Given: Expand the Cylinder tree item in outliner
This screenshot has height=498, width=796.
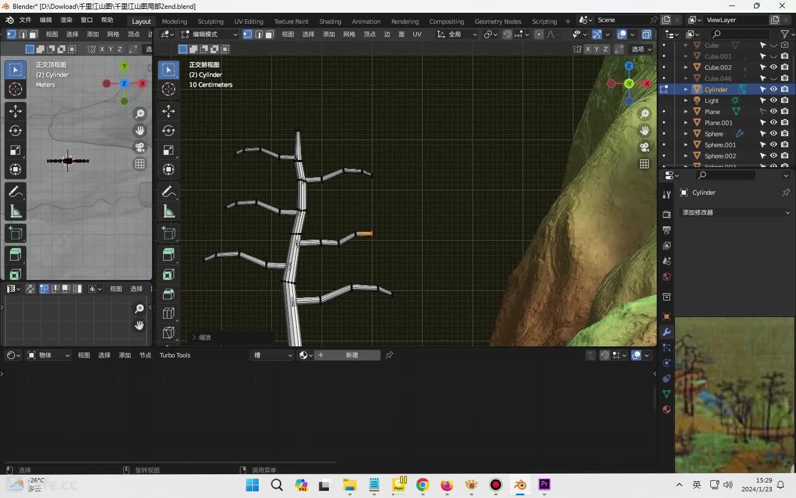Looking at the screenshot, I should [x=686, y=89].
